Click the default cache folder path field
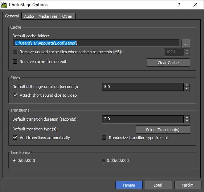Screen dimensions: 204x192 (x=96, y=43)
